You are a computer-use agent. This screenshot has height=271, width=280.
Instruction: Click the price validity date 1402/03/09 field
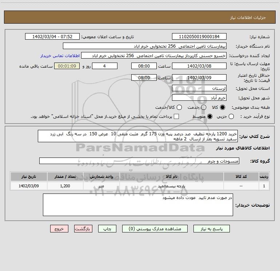pyautogui.click(x=199, y=77)
